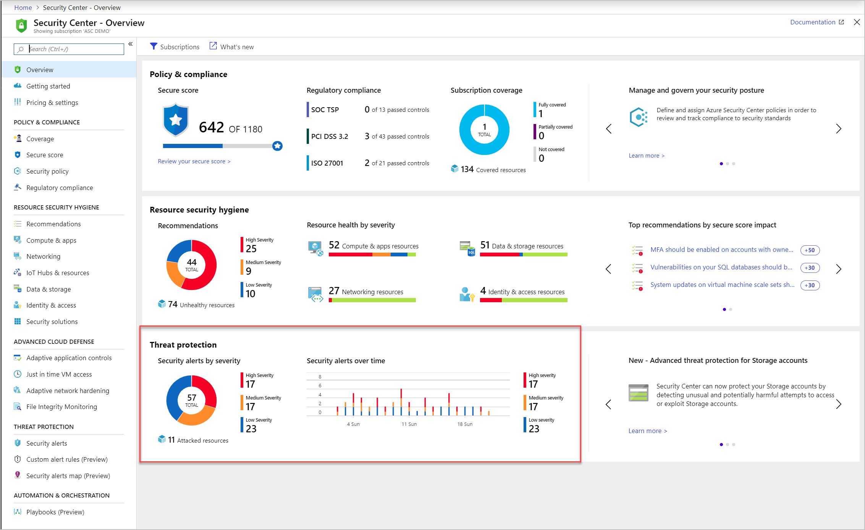This screenshot has height=530, width=865.
Task: Click the Pricing & settings bars icon
Action: (x=18, y=102)
